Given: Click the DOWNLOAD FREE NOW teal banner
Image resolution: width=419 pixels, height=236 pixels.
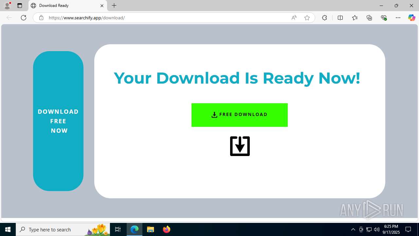Looking at the screenshot, I should [x=58, y=121].
